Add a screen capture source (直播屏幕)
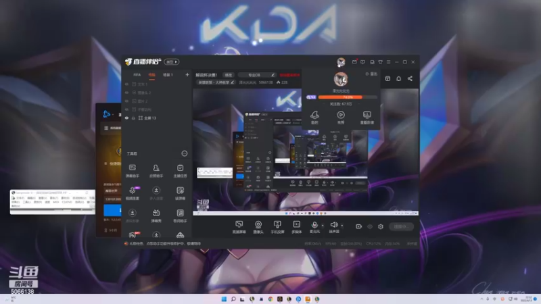This screenshot has width=541, height=304. coord(239,227)
